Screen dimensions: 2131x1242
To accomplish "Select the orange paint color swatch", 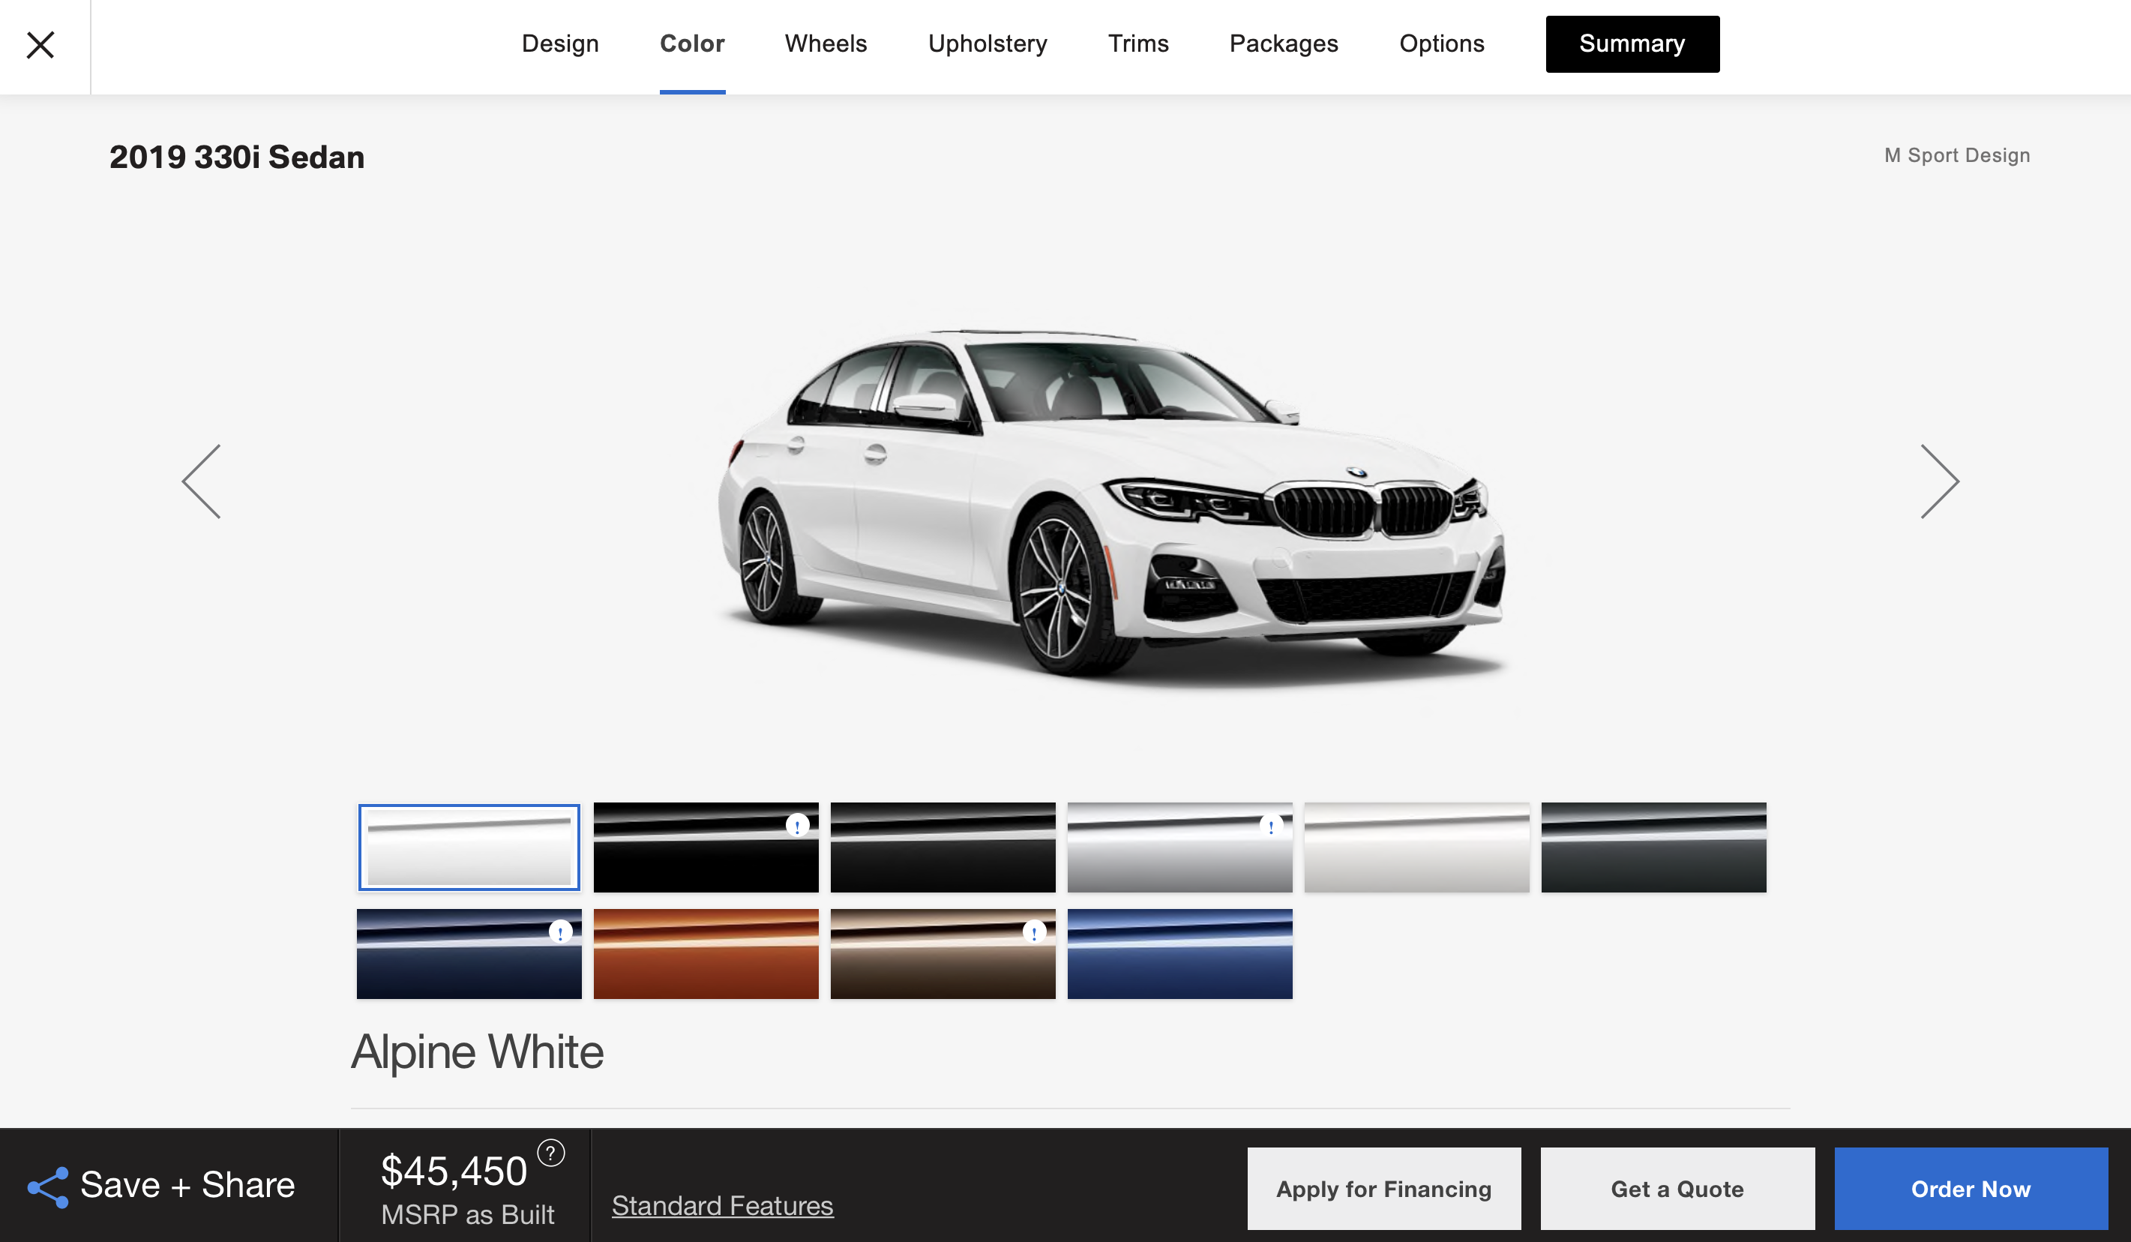I will pyautogui.click(x=706, y=954).
